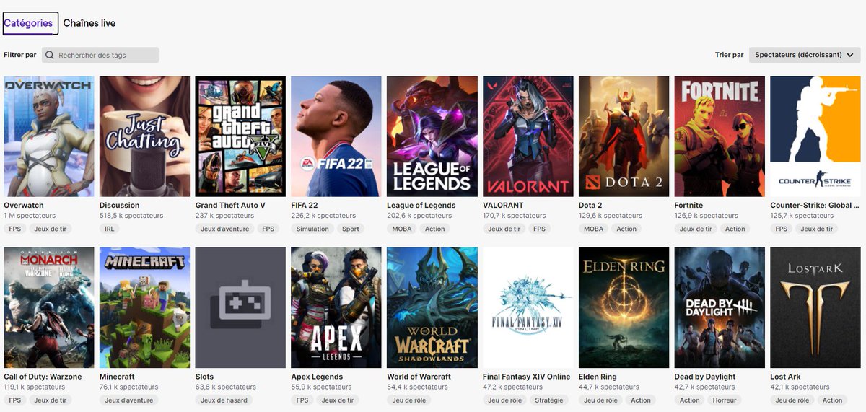The image size is (866, 412).
Task: Click the Apex Legends title link
Action: (x=317, y=377)
